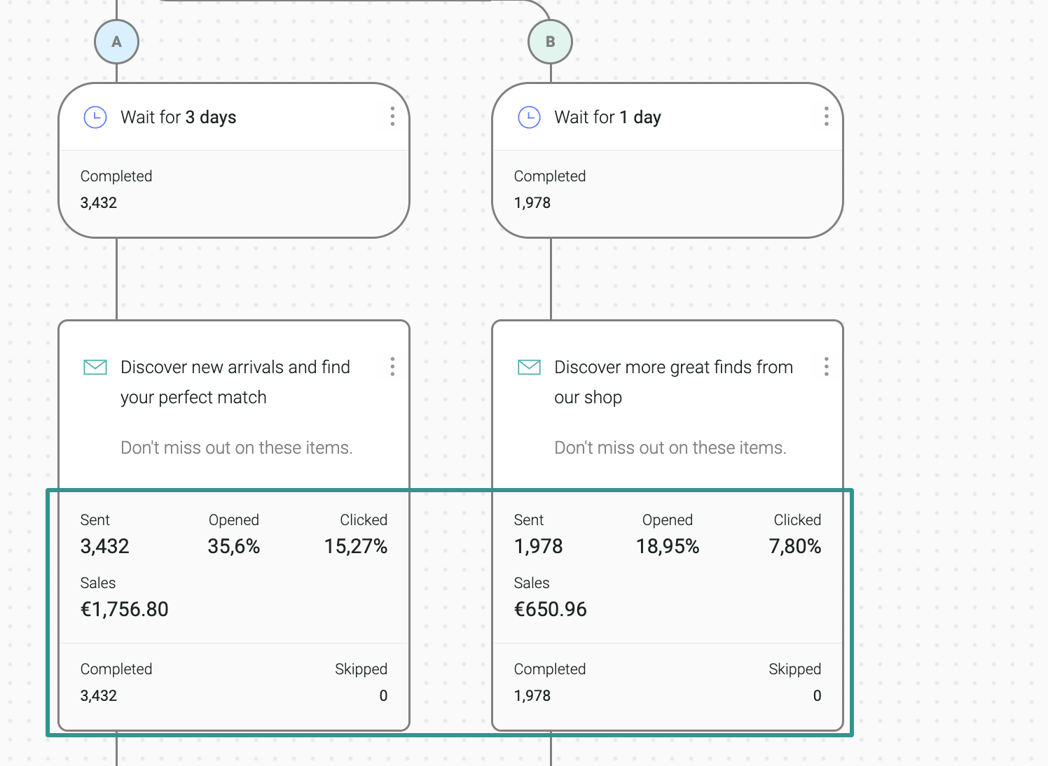Click the Sales value €650.96
1048x766 pixels.
tap(551, 608)
